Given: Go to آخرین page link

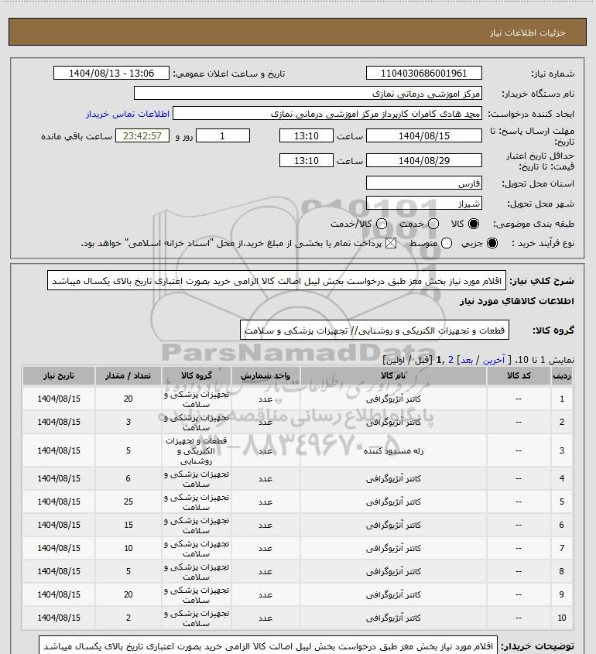Looking at the screenshot, I should tap(494, 360).
